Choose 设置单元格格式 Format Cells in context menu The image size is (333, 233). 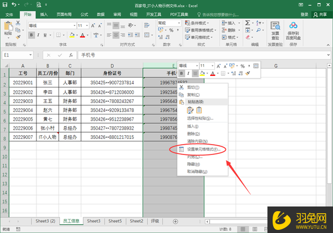tap(202, 149)
